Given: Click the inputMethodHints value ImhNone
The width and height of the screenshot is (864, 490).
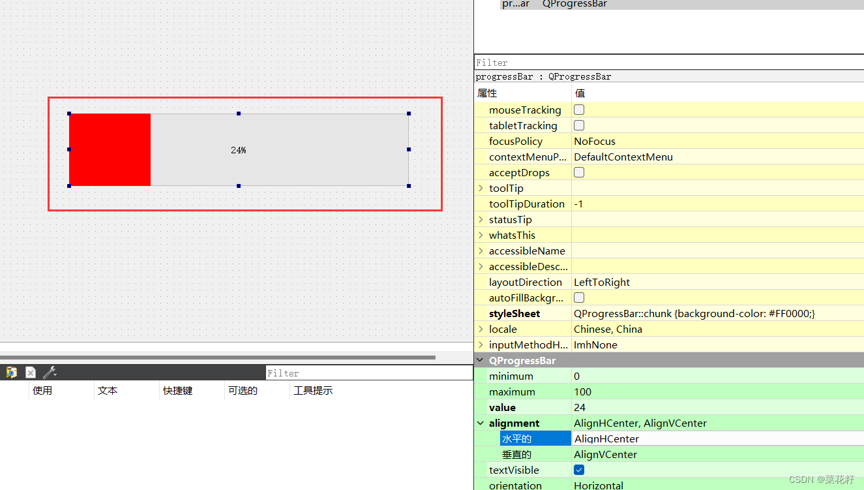Looking at the screenshot, I should 595,345.
